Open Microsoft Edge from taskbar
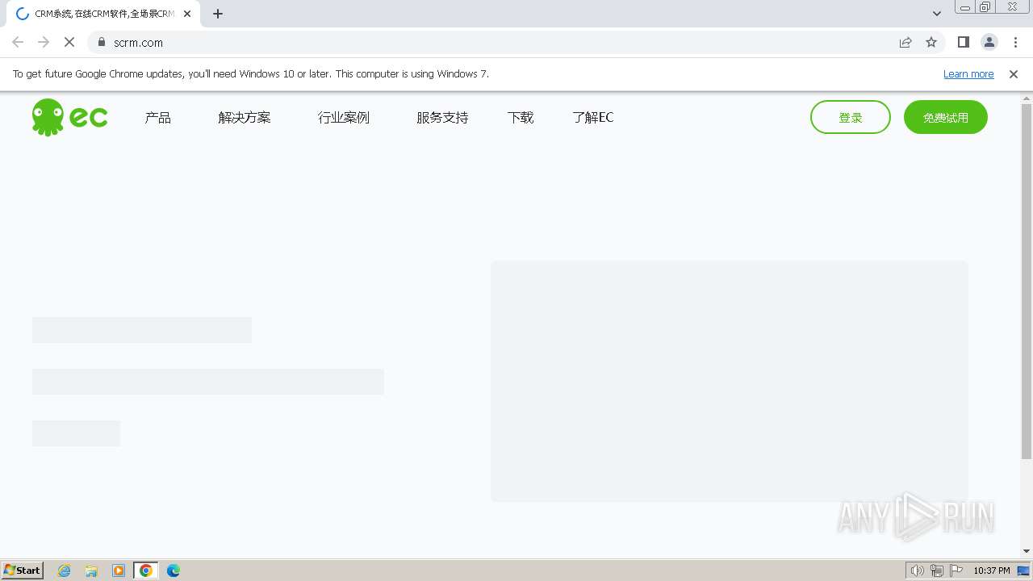This screenshot has height=581, width=1033. 174,571
